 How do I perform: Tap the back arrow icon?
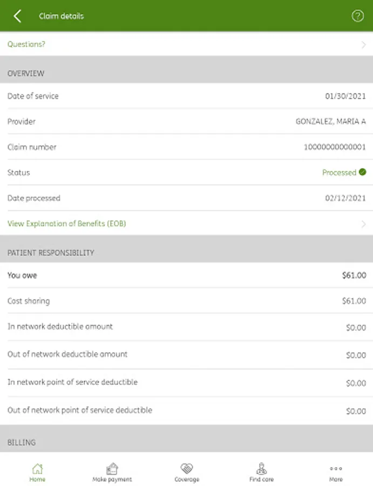pos(17,16)
